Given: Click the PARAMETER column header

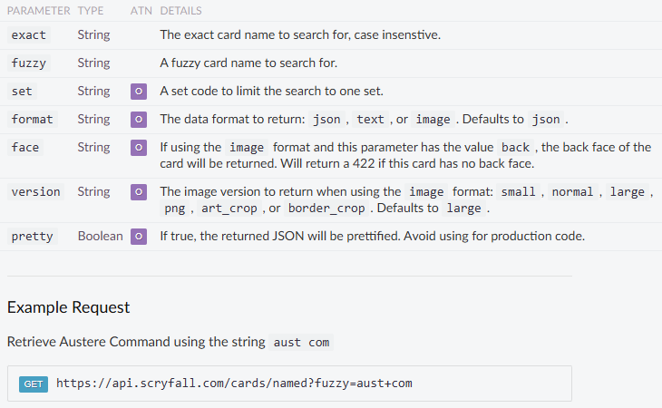Looking at the screenshot, I should tap(39, 11).
